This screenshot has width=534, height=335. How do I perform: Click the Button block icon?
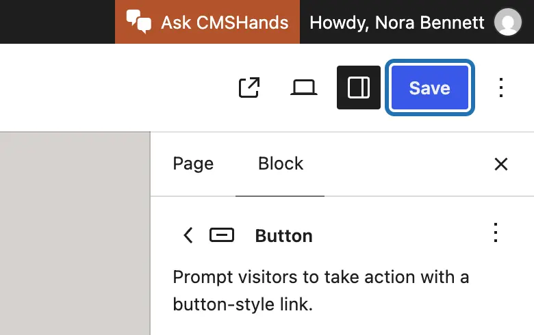coord(222,235)
